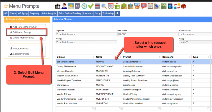Screen dimensions: 212x112
Task: Switch to the Sales Analysis tab
Action: pos(48,13)
